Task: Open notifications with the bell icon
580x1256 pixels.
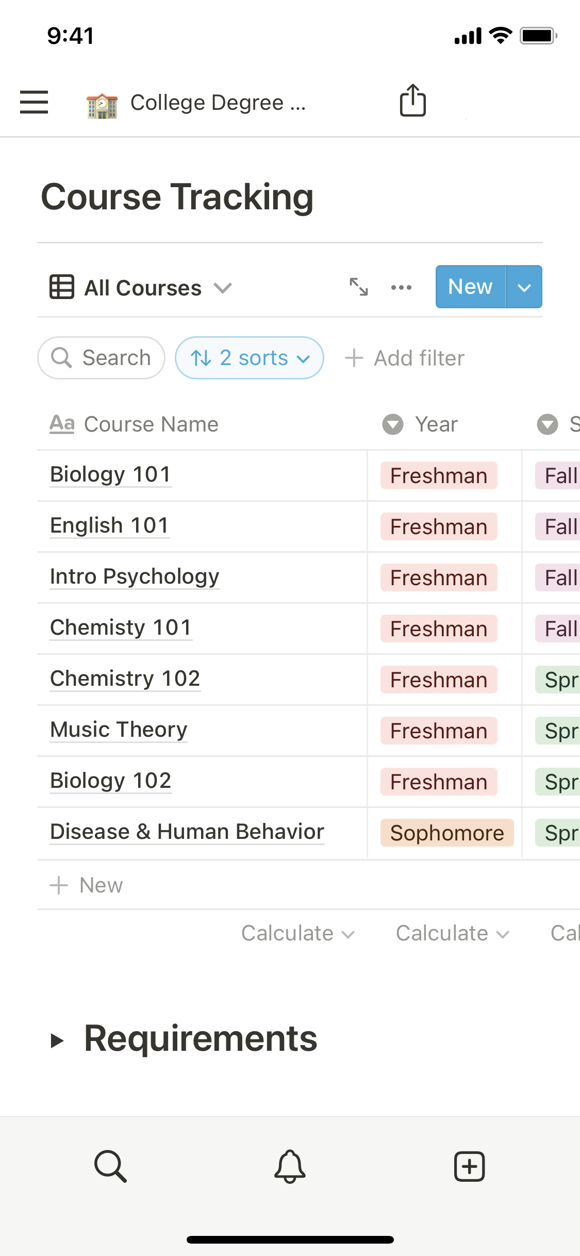Action: [x=290, y=1166]
